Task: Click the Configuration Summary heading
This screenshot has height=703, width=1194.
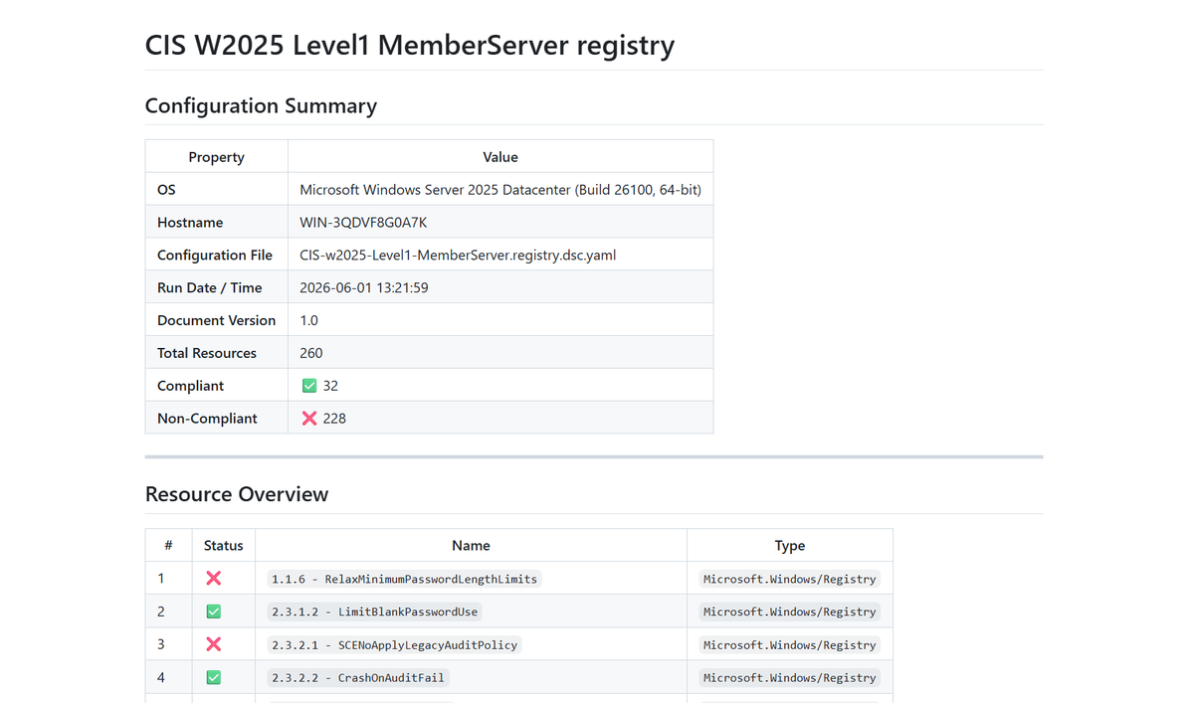Action: (261, 105)
